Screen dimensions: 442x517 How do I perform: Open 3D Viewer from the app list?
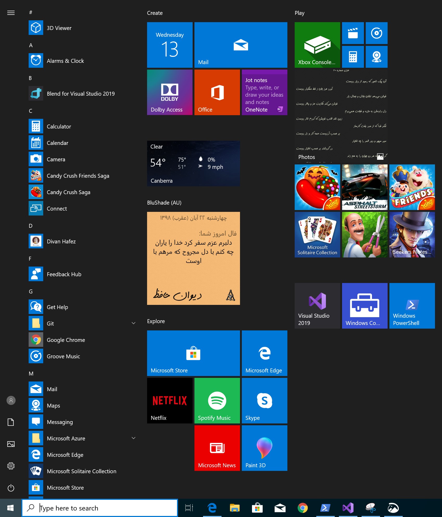click(82, 28)
